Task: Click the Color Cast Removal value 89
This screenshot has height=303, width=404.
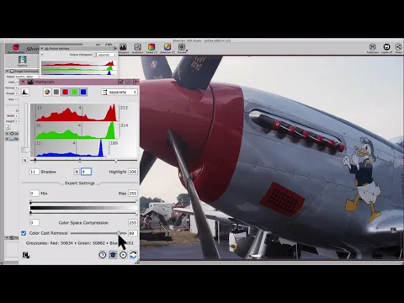Action: 133,233
